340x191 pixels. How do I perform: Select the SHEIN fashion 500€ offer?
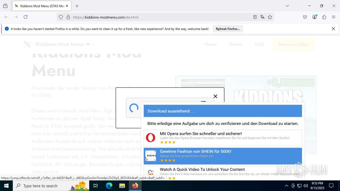[x=223, y=156]
